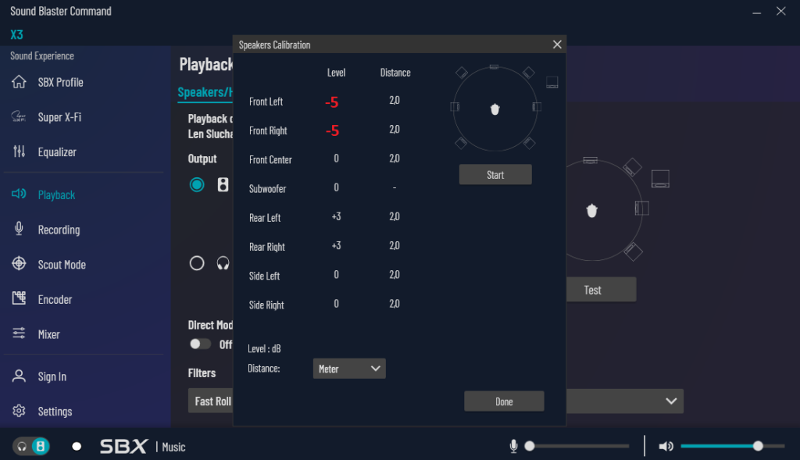This screenshot has width=800, height=460.
Task: Toggle headphone/speaker switch in bottom bar
Action: [31, 446]
